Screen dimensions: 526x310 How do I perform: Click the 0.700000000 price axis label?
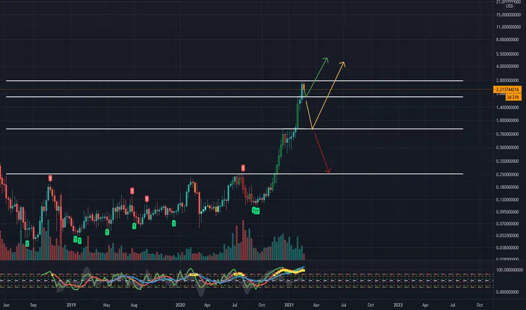[x=509, y=134]
